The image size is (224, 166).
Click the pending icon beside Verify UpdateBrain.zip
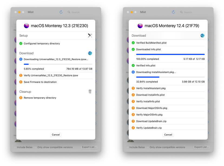(133, 128)
